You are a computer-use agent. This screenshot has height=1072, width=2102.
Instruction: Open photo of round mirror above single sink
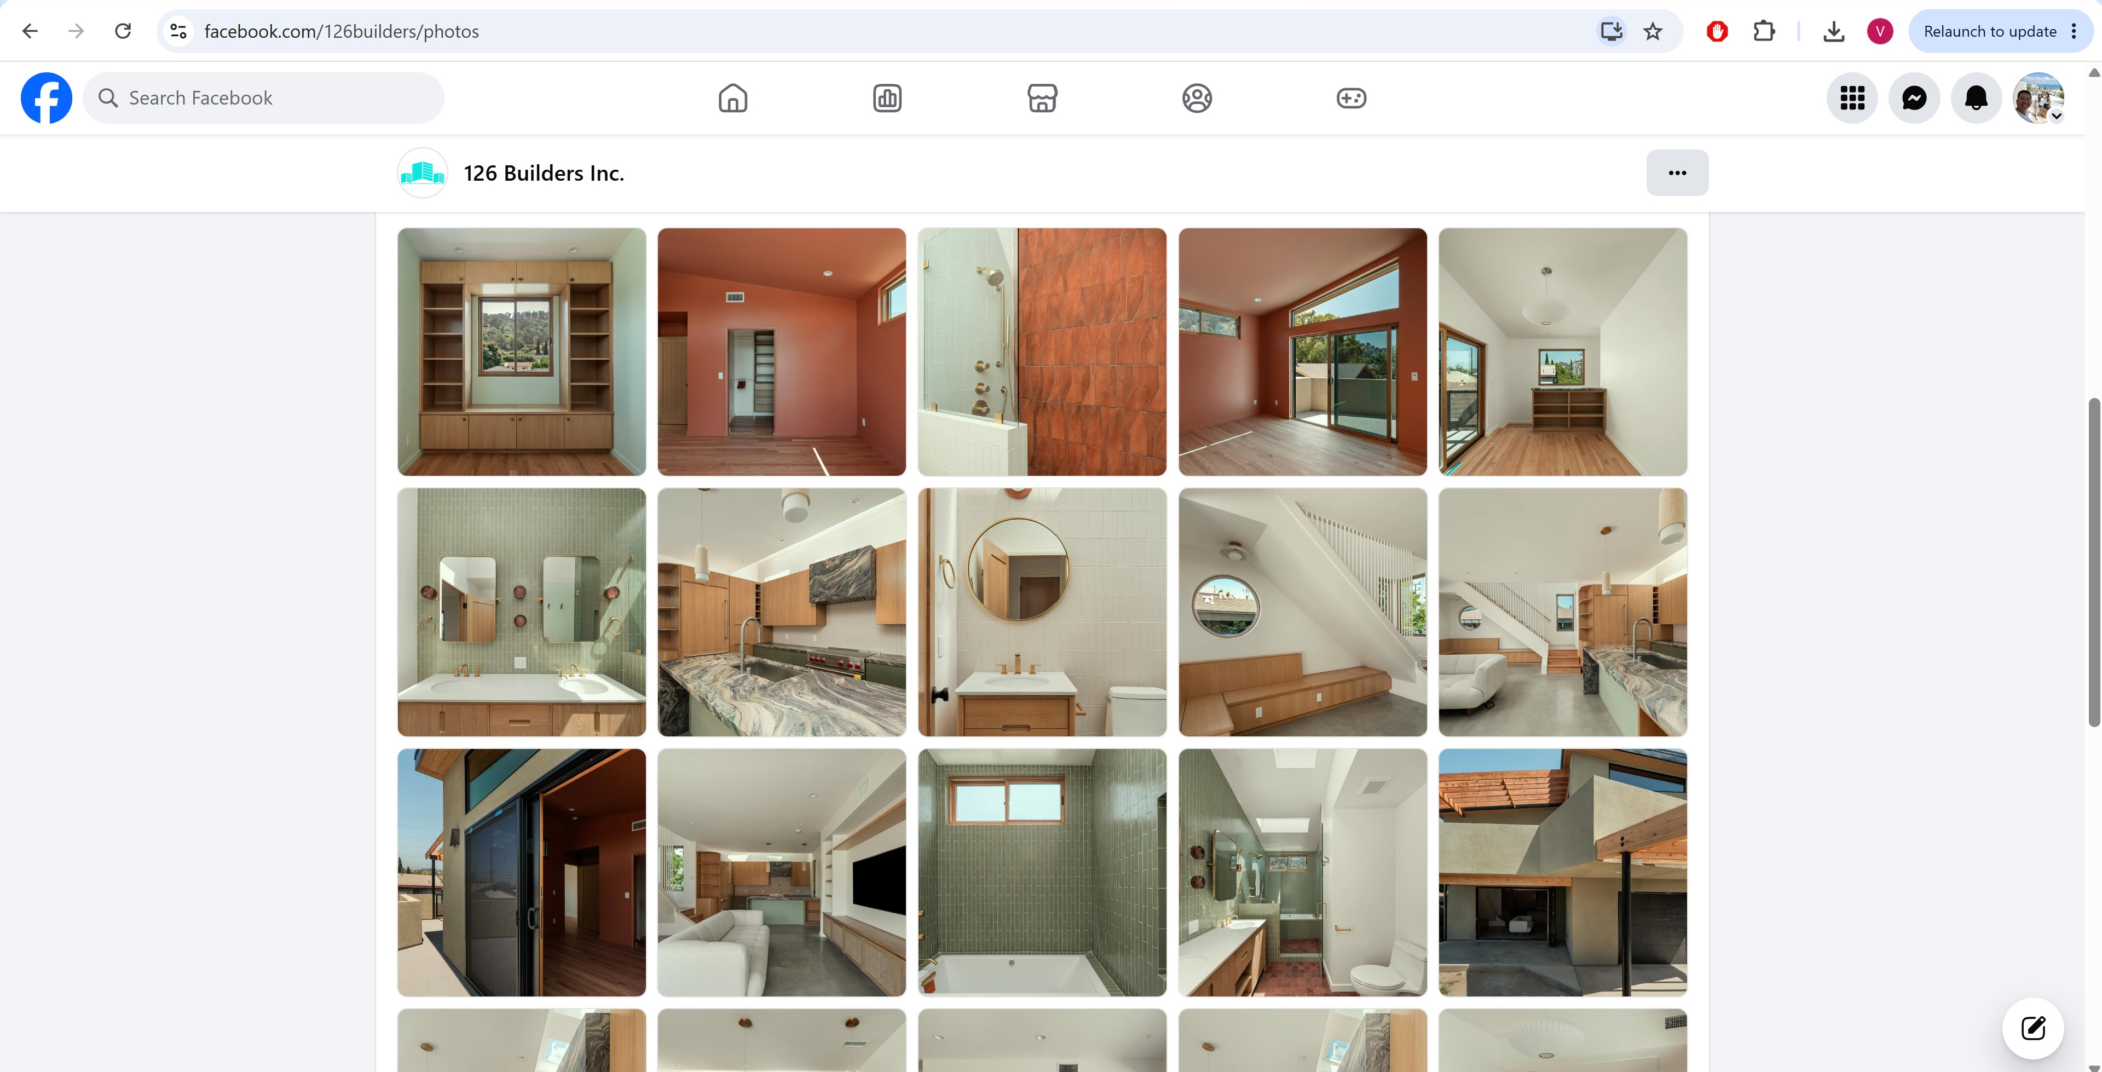pos(1042,612)
